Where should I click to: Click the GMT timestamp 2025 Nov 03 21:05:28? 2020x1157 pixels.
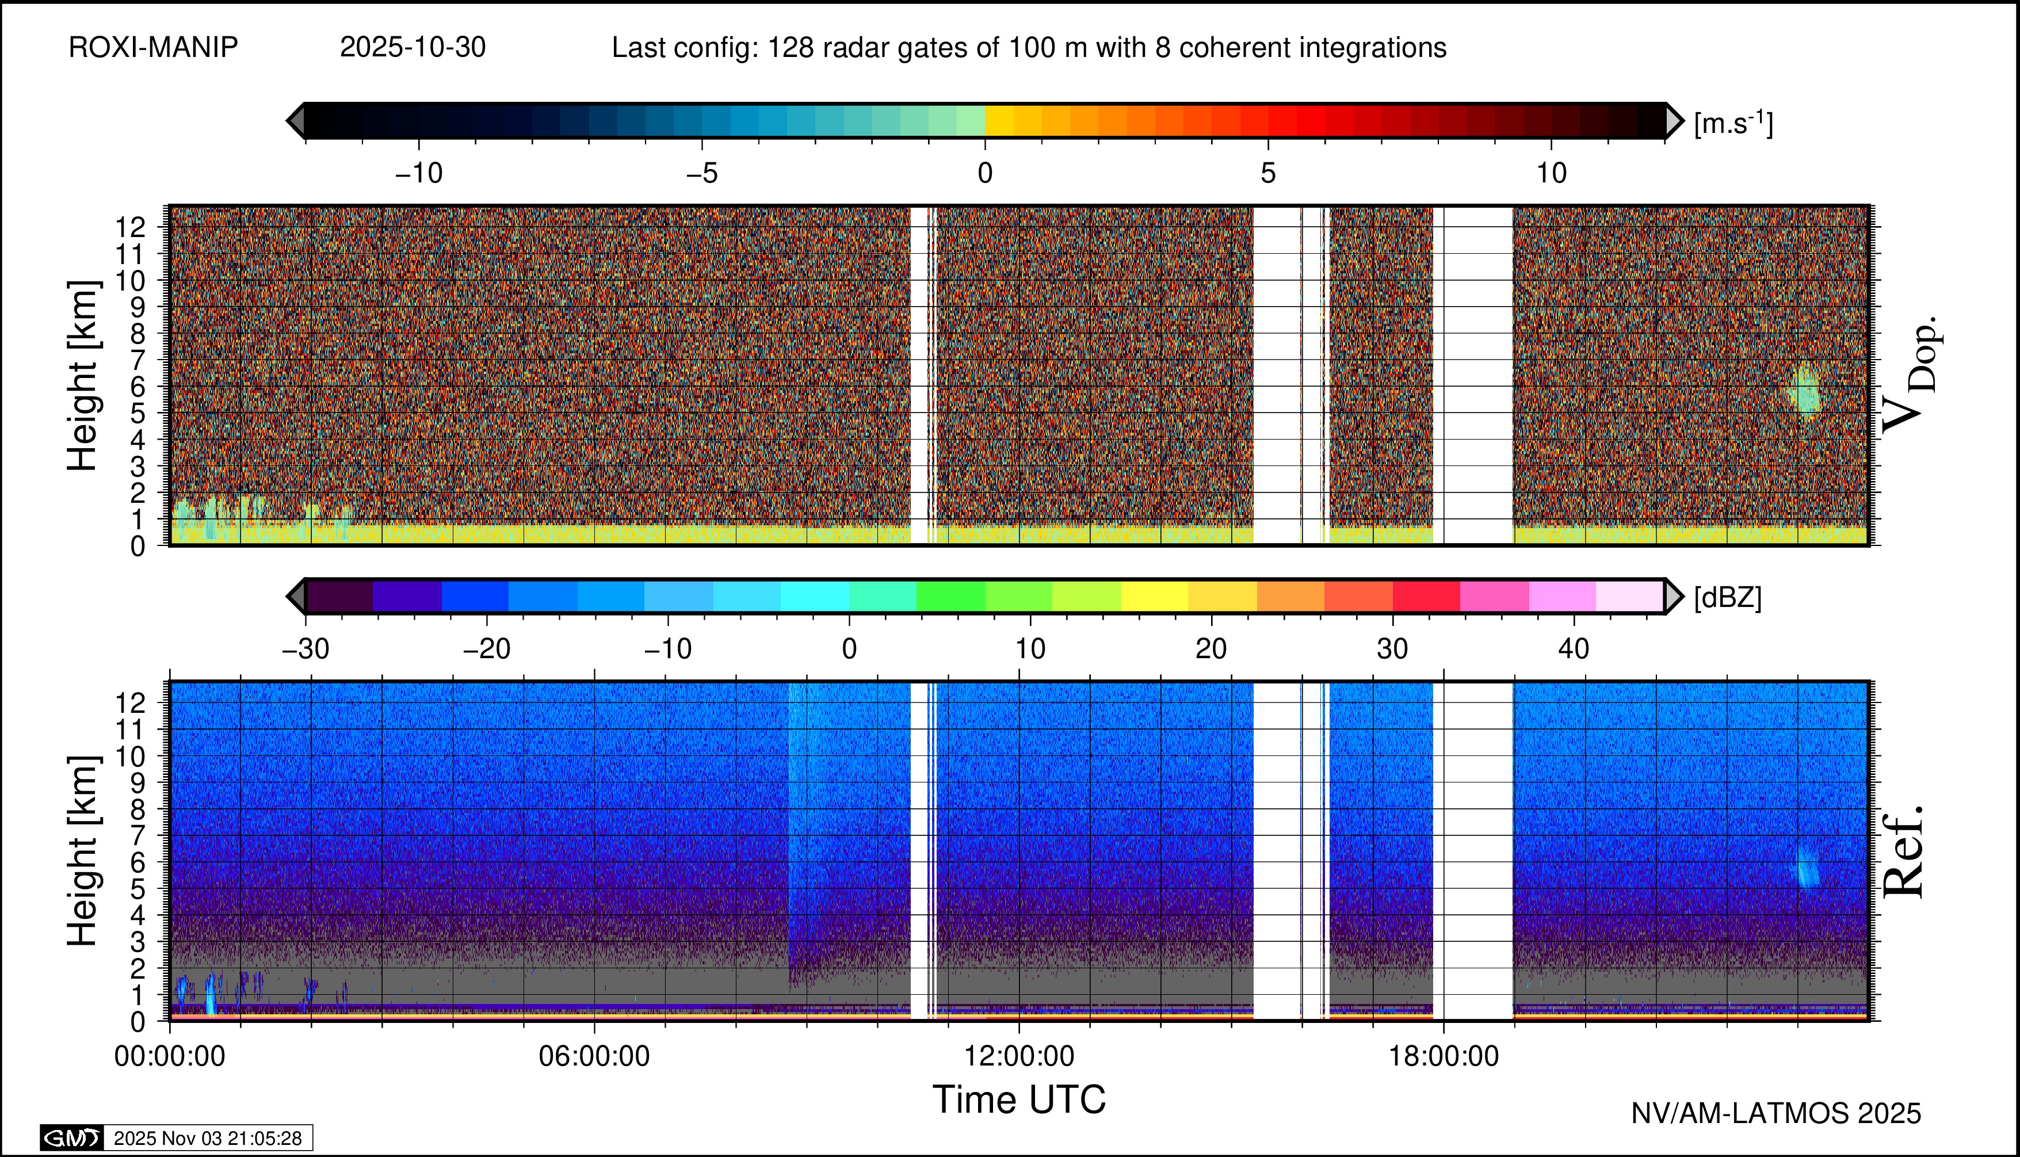click(x=207, y=1138)
